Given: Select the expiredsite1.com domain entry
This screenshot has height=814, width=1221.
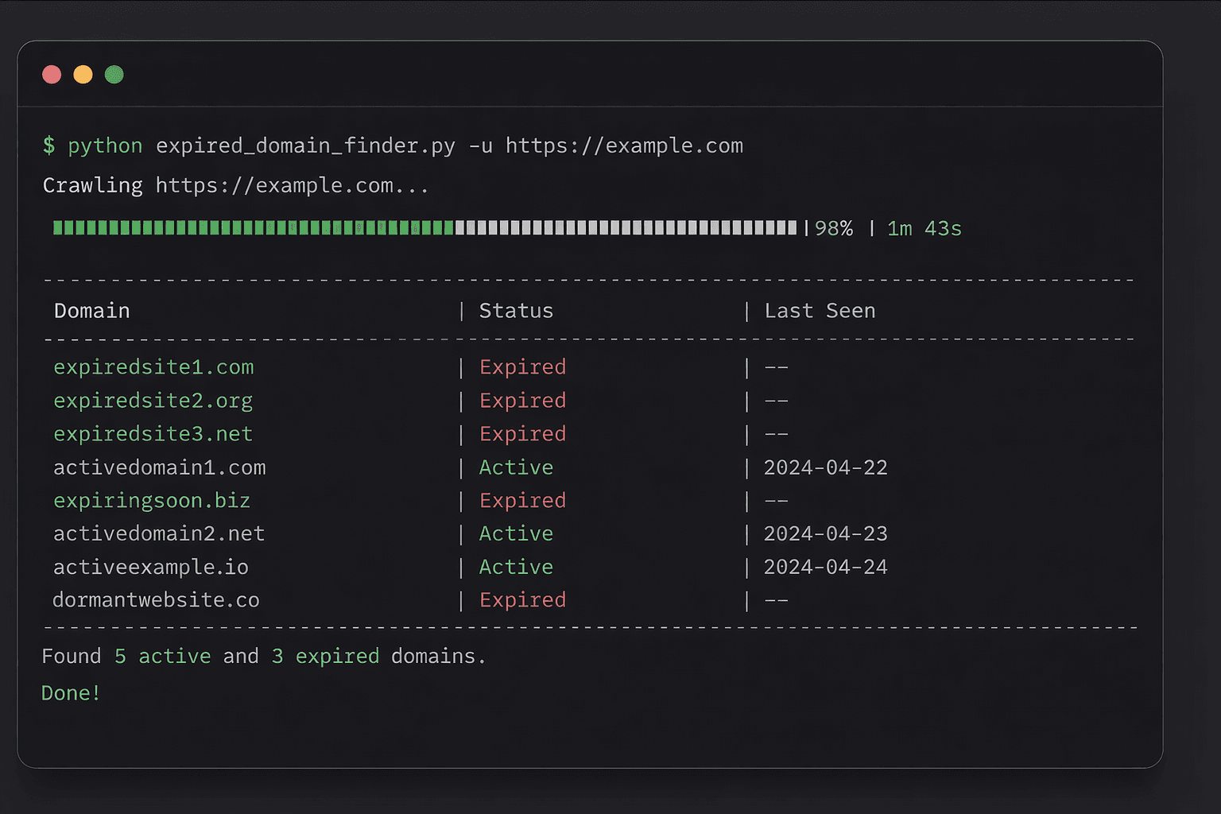Looking at the screenshot, I should point(153,366).
